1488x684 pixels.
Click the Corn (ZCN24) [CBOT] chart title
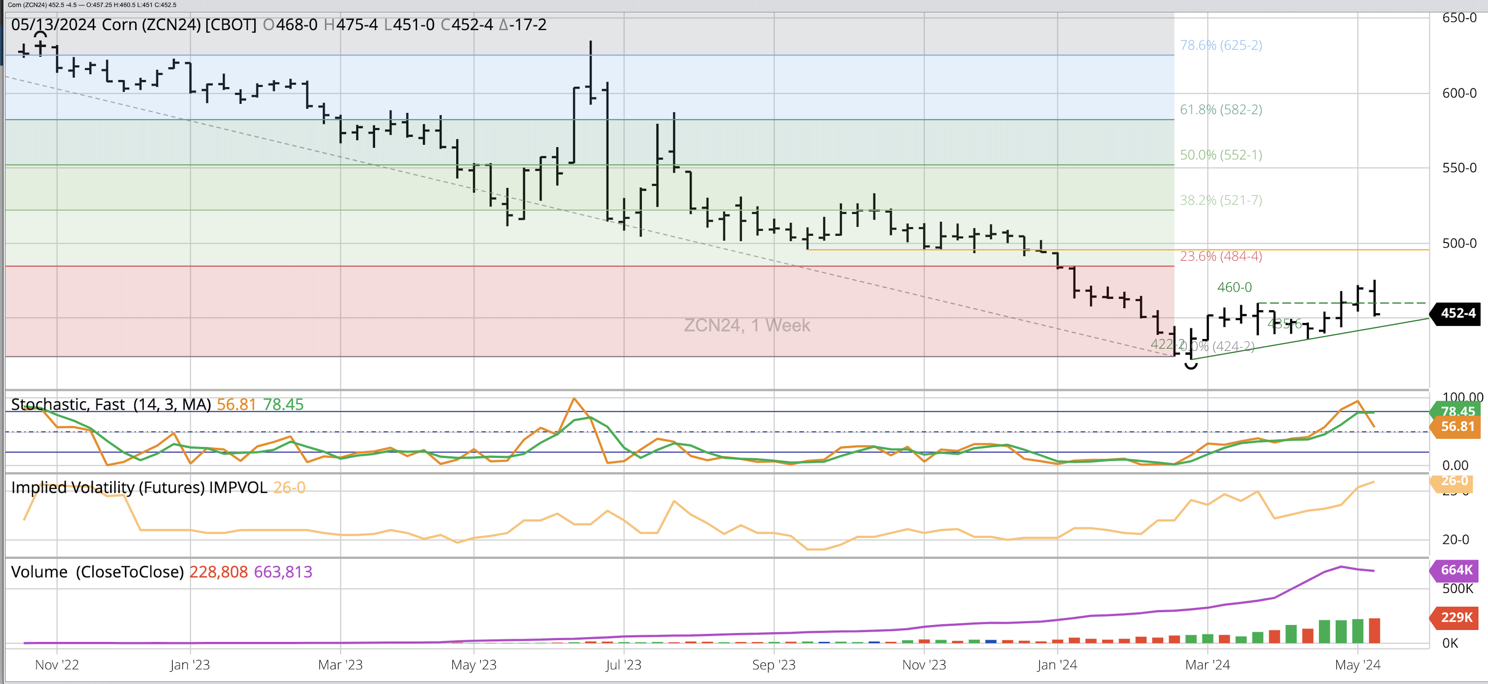tap(179, 25)
